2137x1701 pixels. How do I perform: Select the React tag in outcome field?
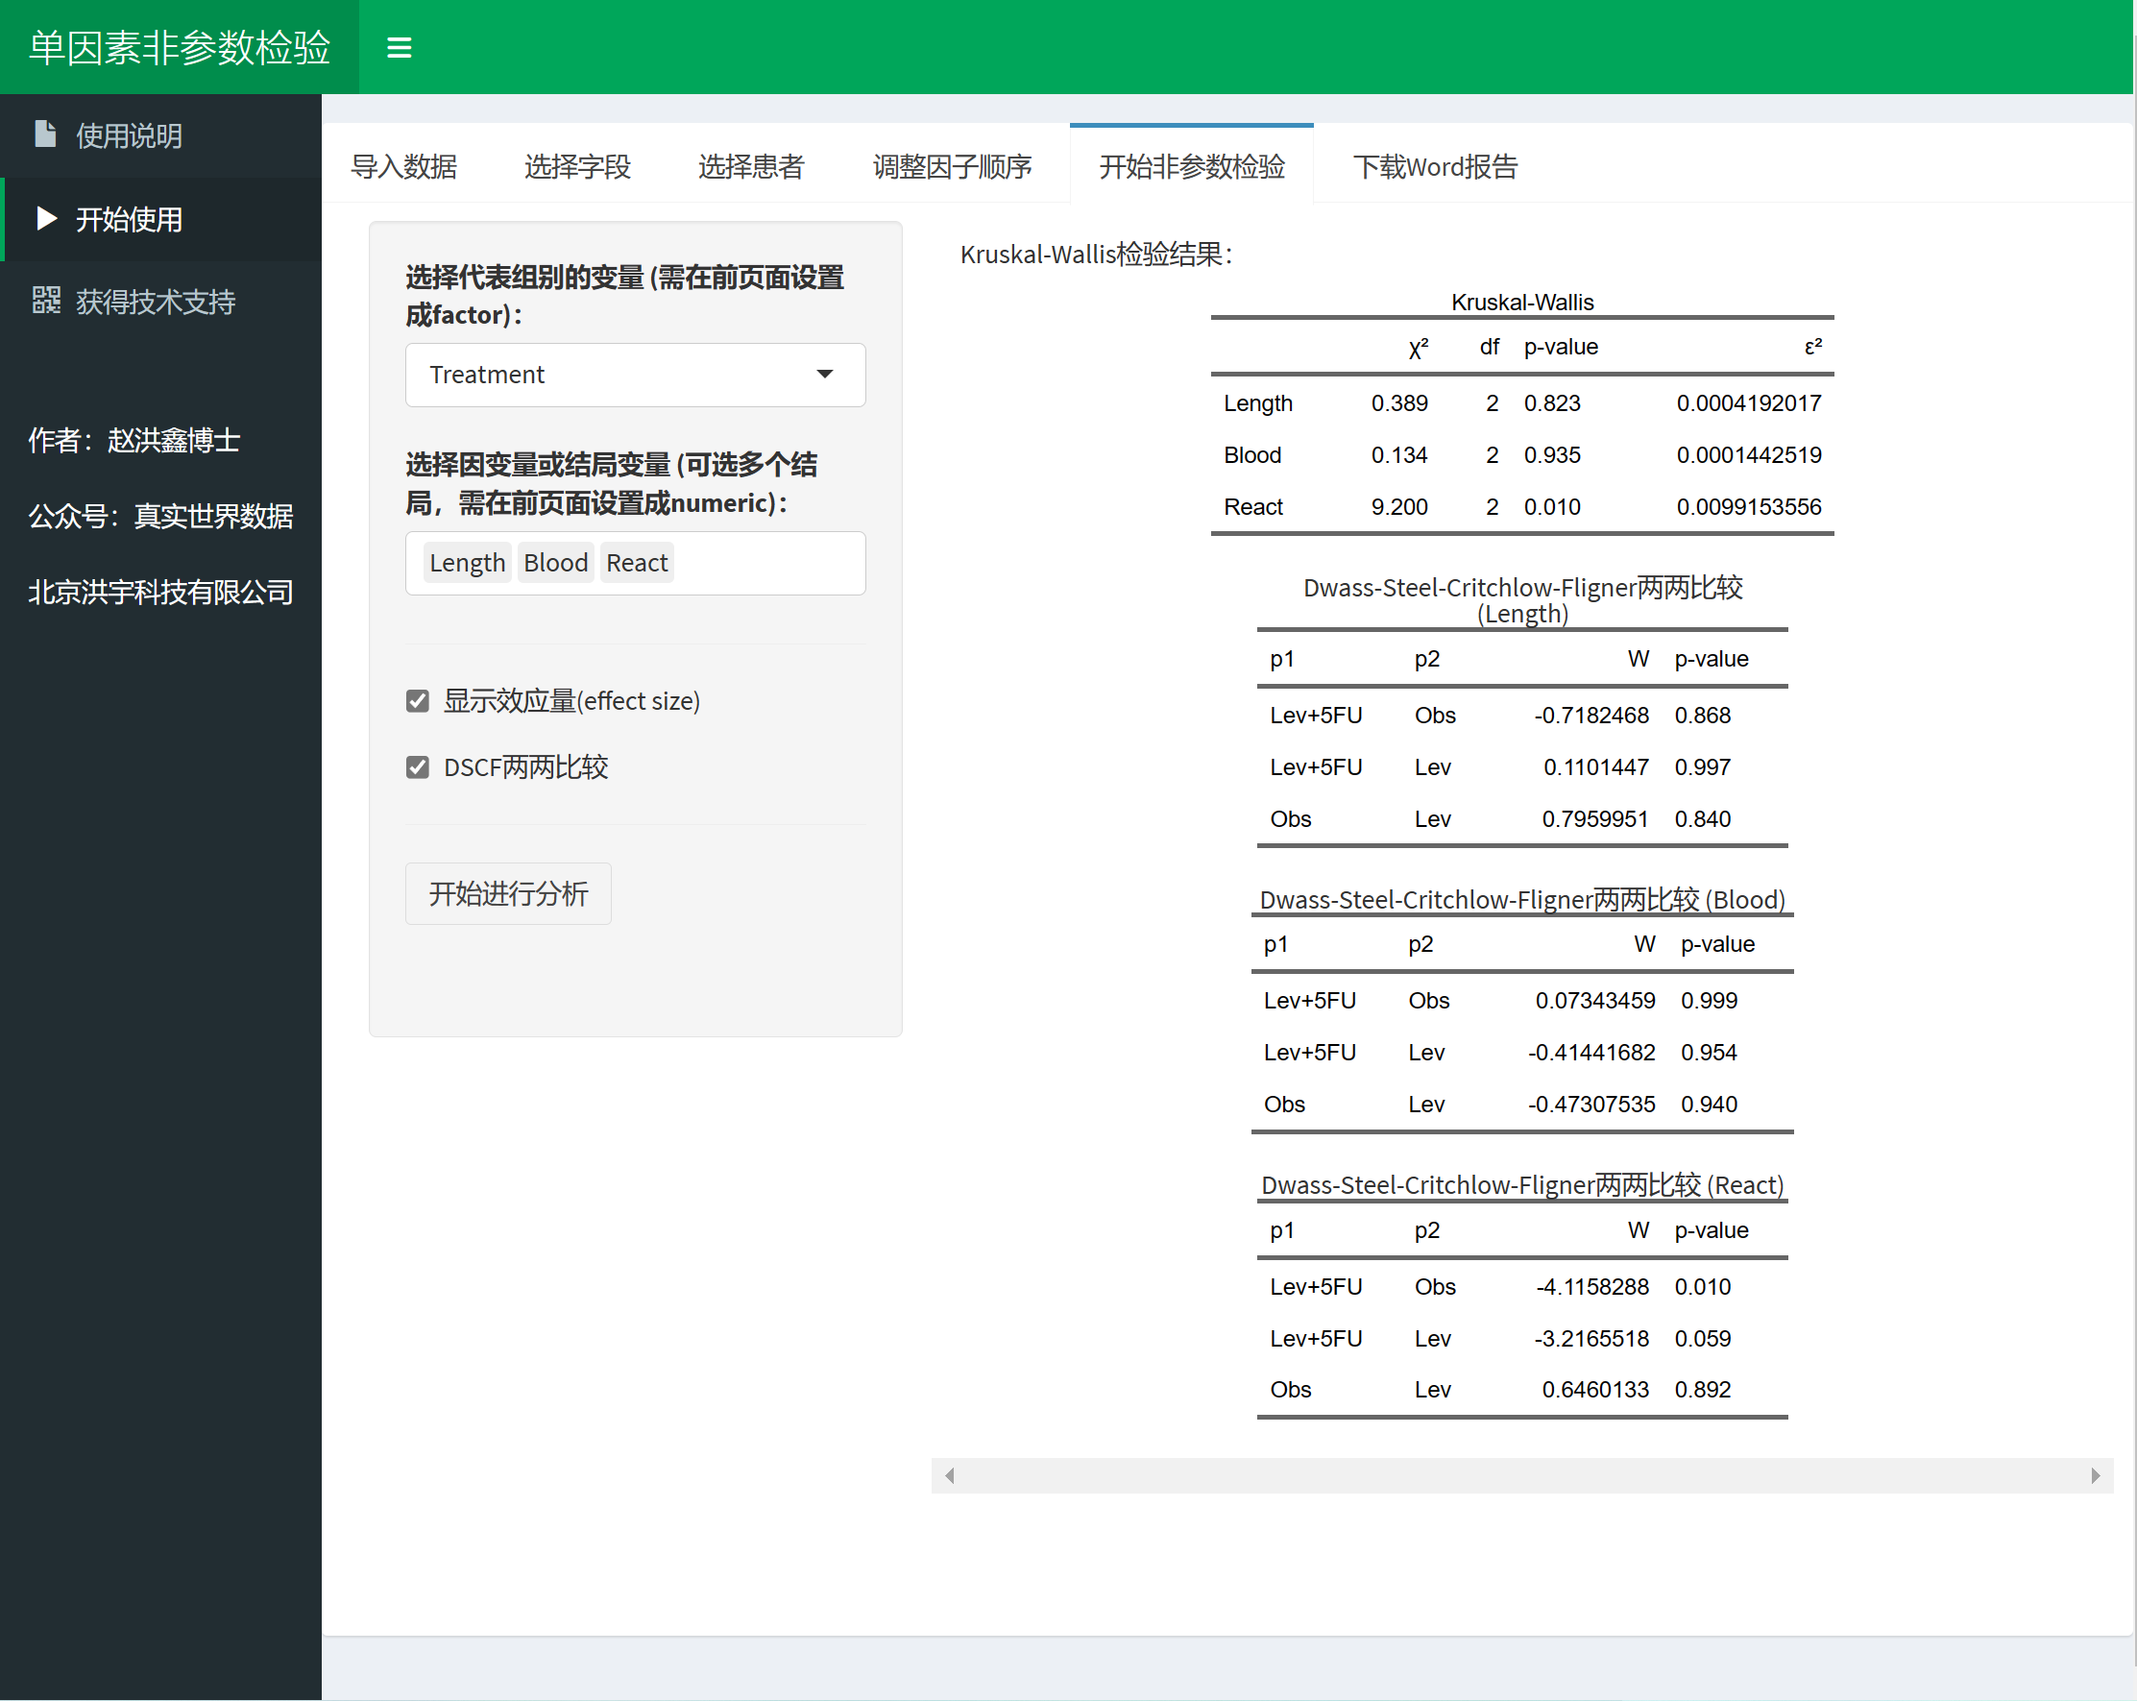(637, 563)
